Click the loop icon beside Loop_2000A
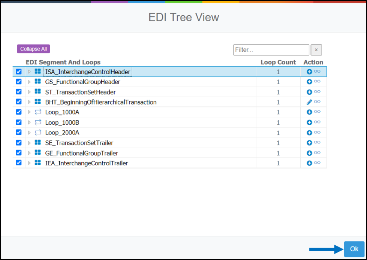This screenshot has width=367, height=260. click(x=38, y=132)
